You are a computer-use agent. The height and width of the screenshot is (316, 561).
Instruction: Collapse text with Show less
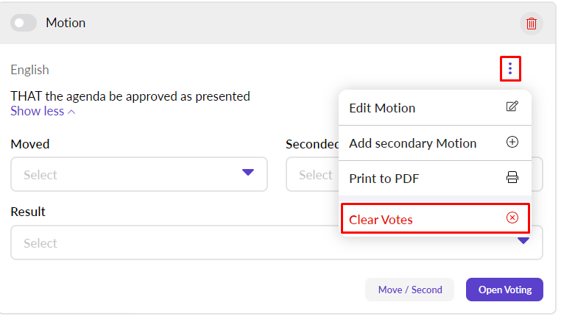(37, 112)
